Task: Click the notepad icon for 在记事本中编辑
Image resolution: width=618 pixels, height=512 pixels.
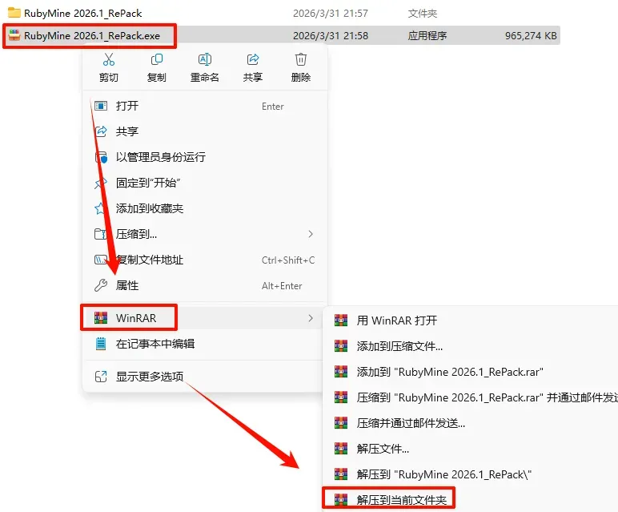Action: coord(101,344)
